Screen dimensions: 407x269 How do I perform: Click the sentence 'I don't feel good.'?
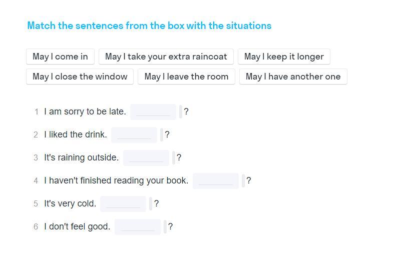(x=77, y=226)
